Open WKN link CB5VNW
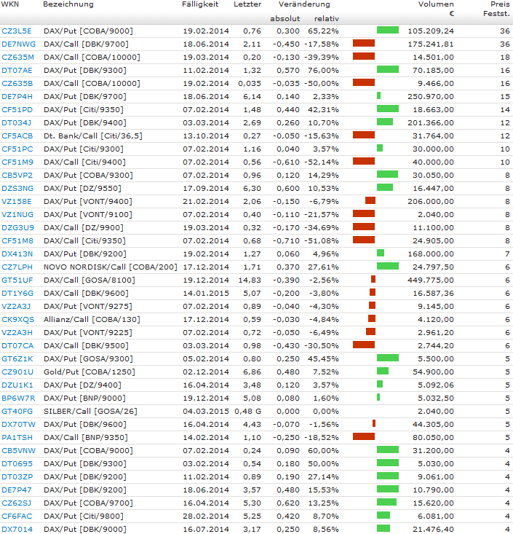513x534 pixels. click(x=19, y=450)
